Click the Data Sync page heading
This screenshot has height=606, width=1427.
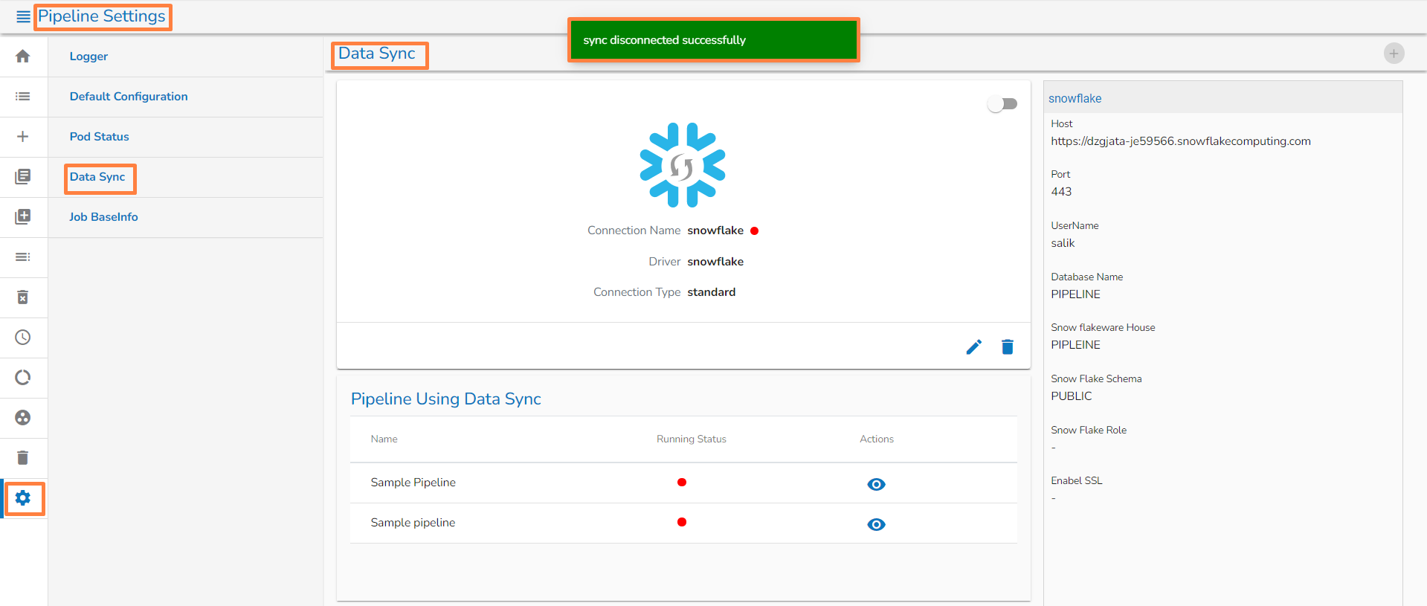tap(377, 54)
